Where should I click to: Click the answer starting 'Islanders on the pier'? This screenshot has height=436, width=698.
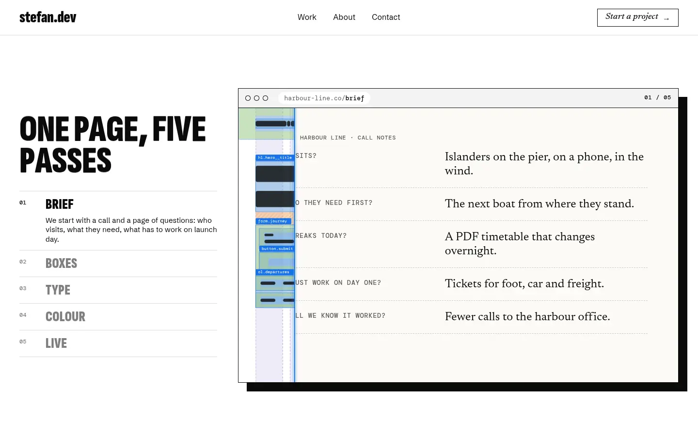544,164
